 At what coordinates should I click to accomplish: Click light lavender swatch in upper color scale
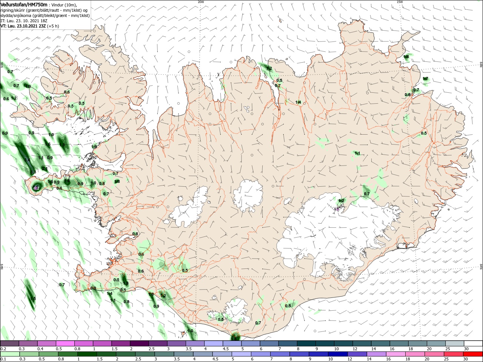214,344
